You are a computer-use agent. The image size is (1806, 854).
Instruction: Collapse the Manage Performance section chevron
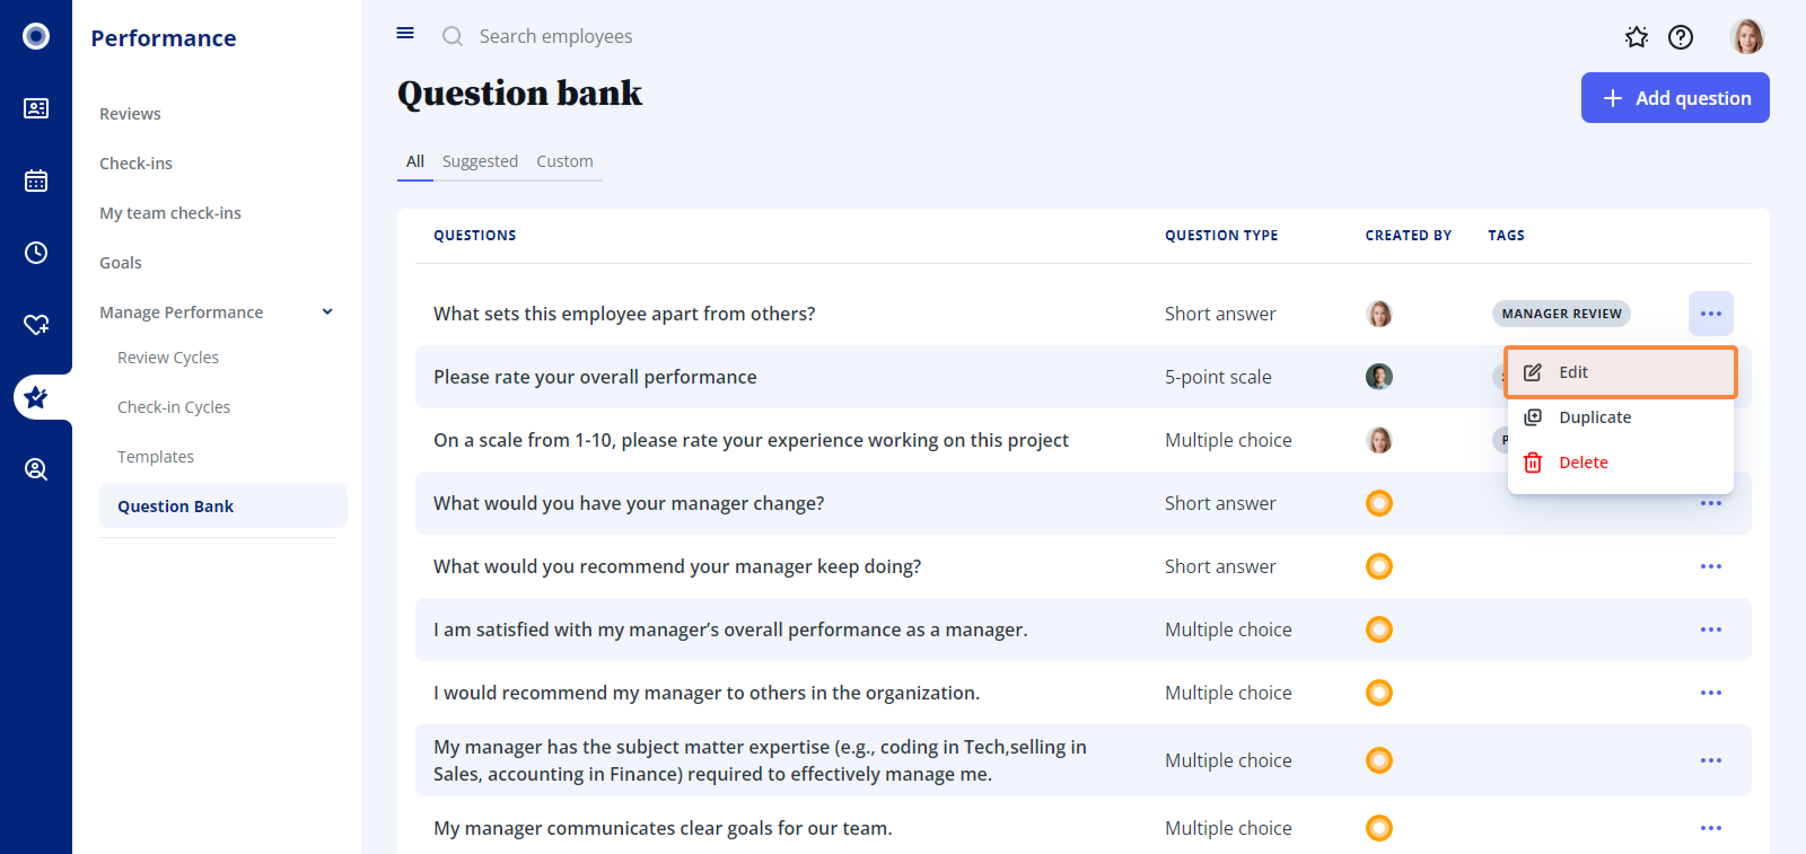pos(327,312)
